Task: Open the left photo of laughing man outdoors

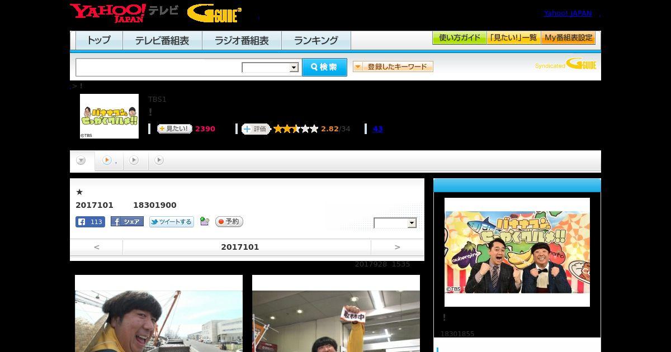Action: [x=159, y=313]
